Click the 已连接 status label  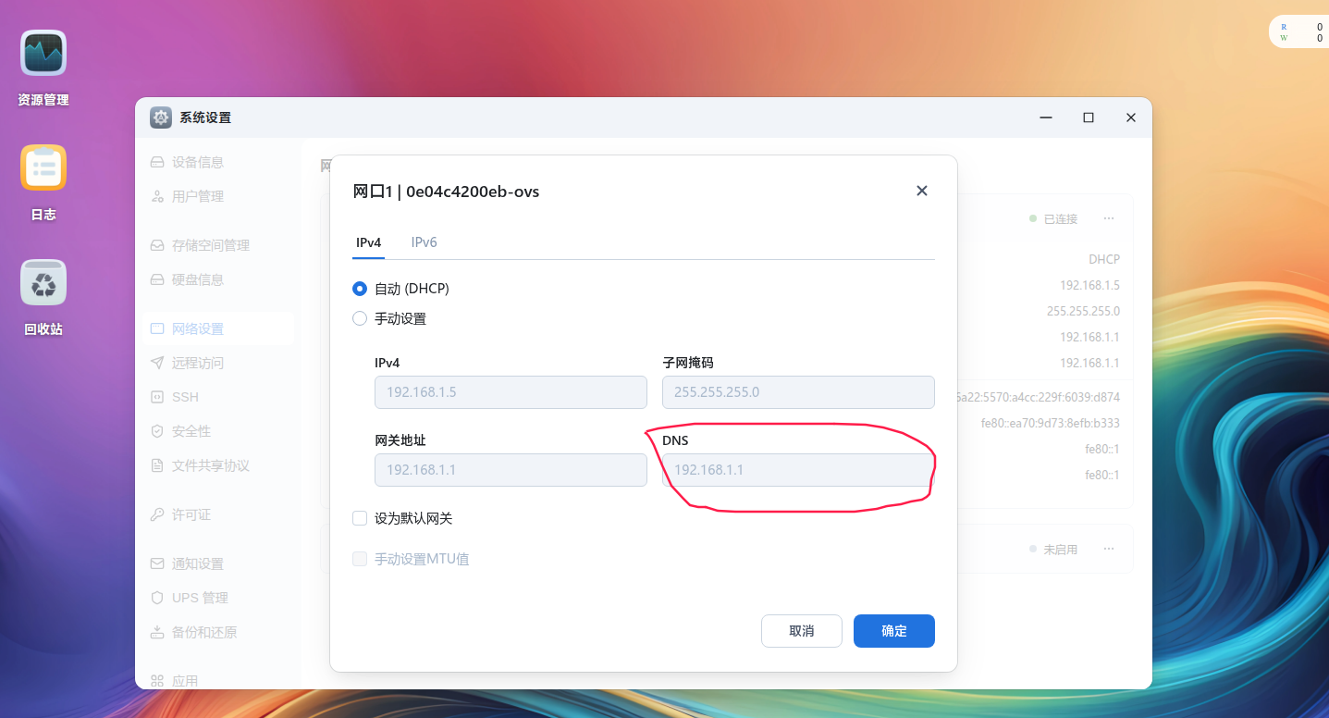click(x=1060, y=219)
